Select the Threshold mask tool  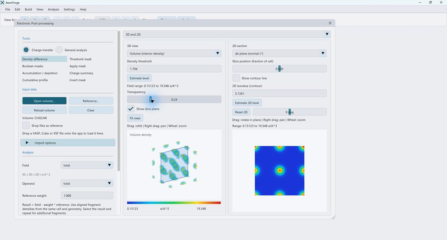(x=80, y=59)
